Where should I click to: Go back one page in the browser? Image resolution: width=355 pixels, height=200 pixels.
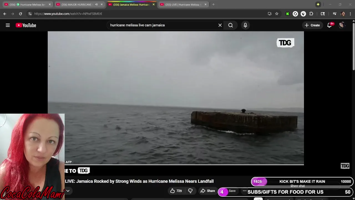5,14
